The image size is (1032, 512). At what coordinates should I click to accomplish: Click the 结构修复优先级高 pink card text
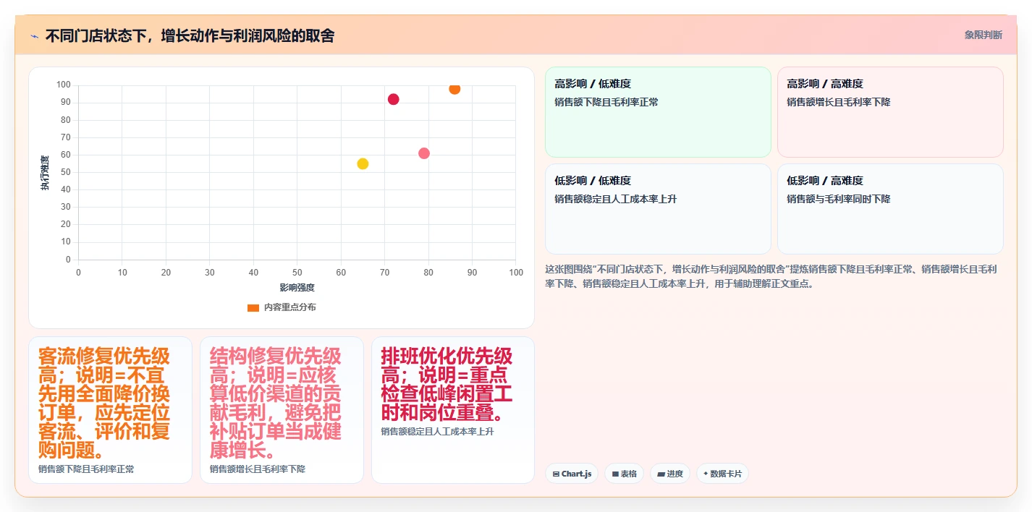(276, 403)
